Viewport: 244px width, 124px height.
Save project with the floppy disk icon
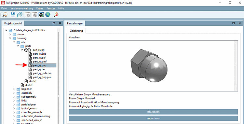coord(13,15)
